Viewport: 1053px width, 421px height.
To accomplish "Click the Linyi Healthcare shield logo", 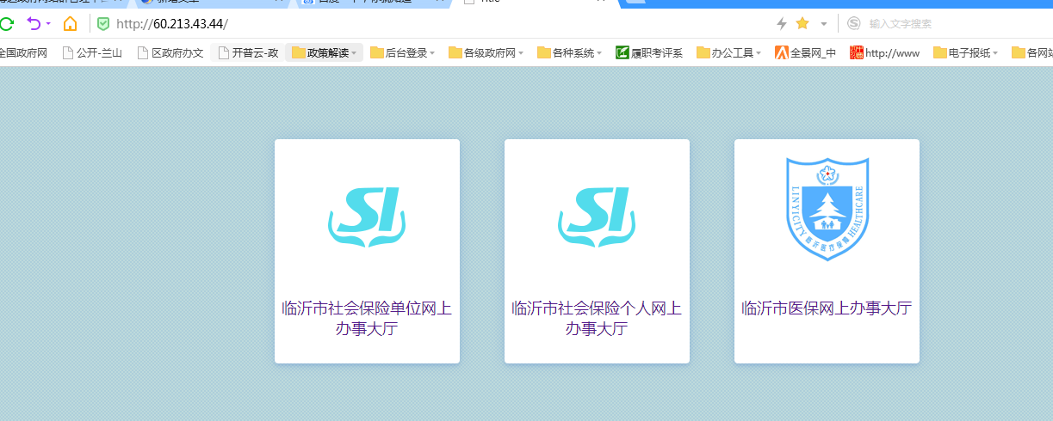I will pyautogui.click(x=827, y=208).
